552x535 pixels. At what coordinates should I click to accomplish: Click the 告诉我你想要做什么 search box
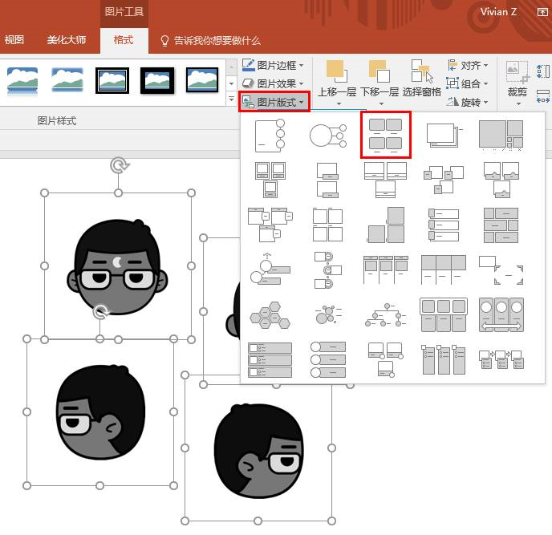point(211,40)
